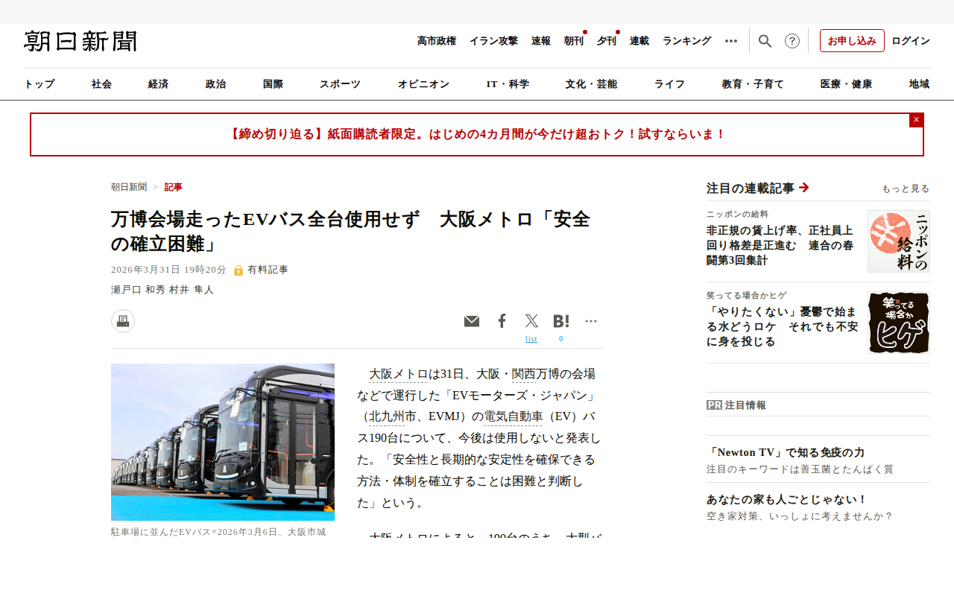Image resolution: width=954 pixels, height=596 pixels.
Task: Select the IT・科学 navigation tab
Action: [x=508, y=84]
